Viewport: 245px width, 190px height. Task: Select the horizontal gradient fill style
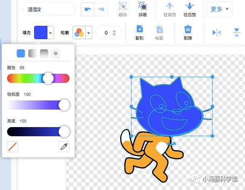click(32, 53)
